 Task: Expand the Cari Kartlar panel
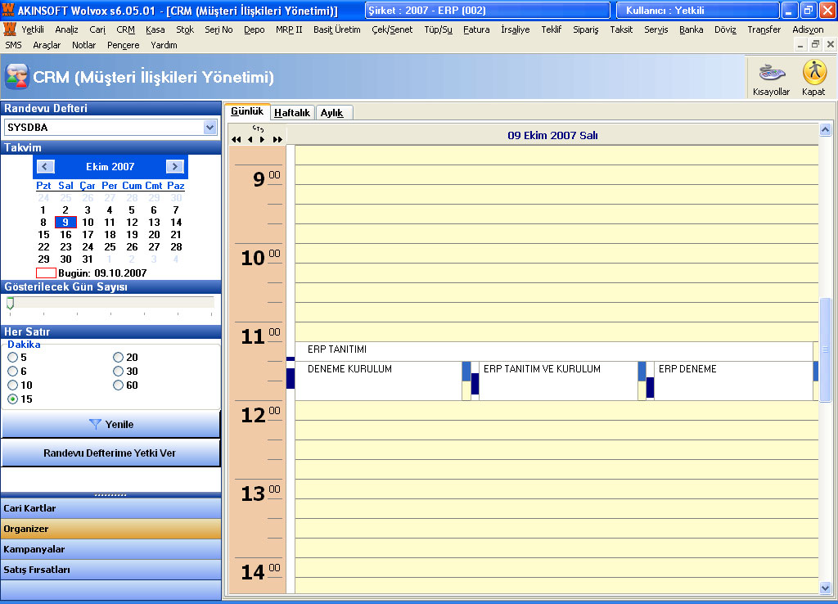pyautogui.click(x=111, y=508)
